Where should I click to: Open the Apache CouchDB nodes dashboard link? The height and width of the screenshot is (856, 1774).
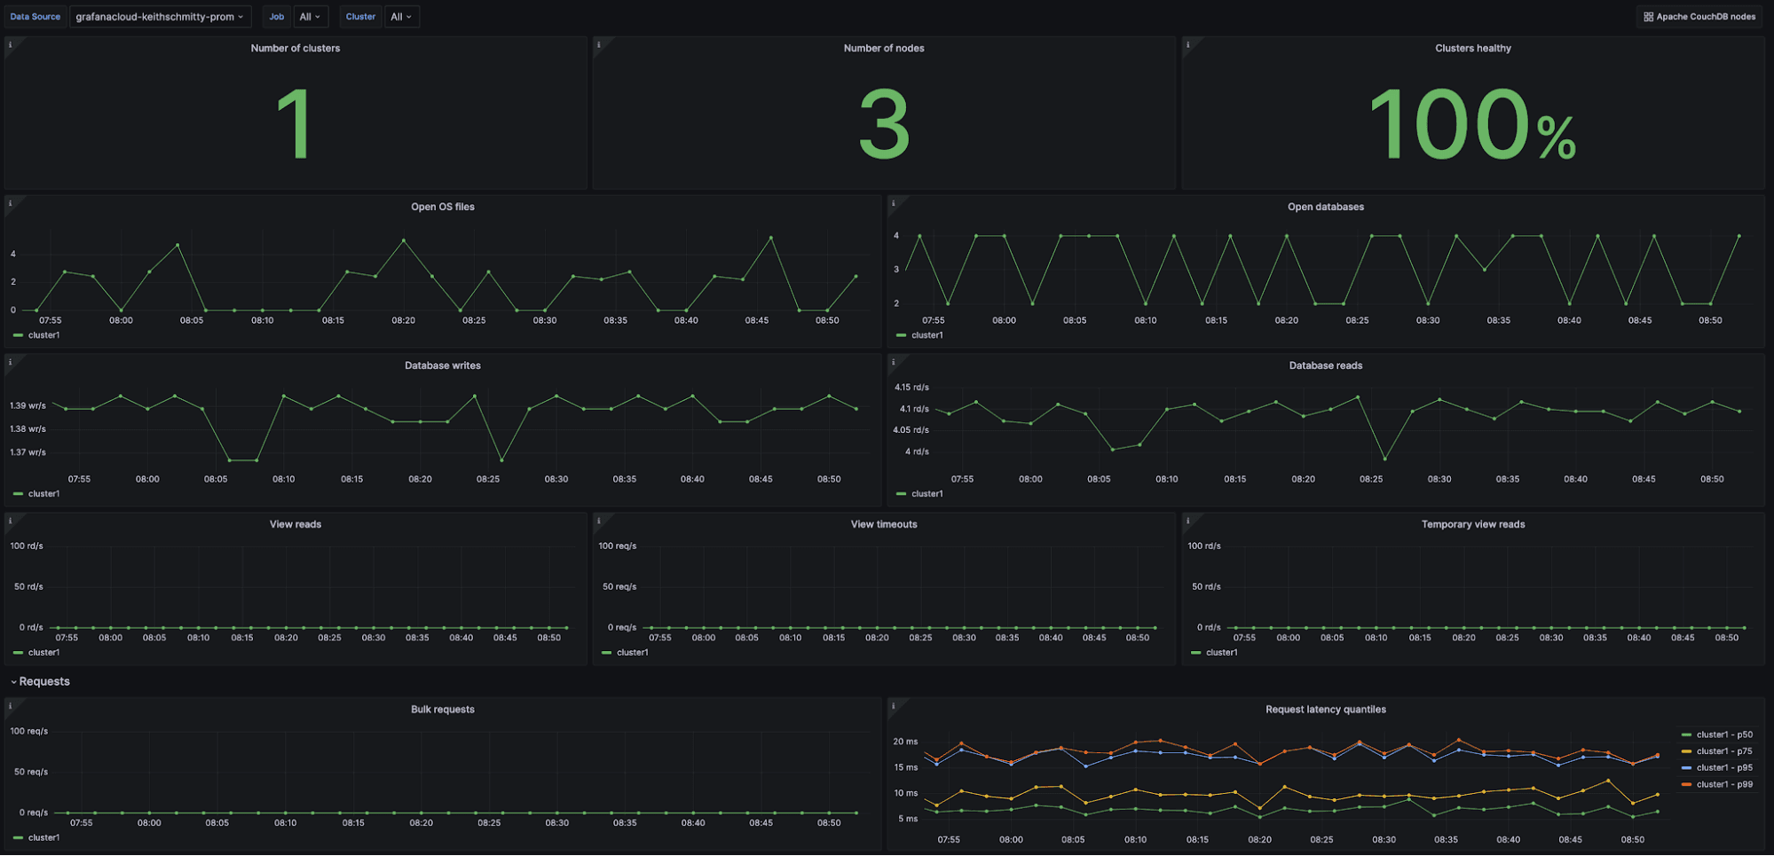coord(1706,16)
